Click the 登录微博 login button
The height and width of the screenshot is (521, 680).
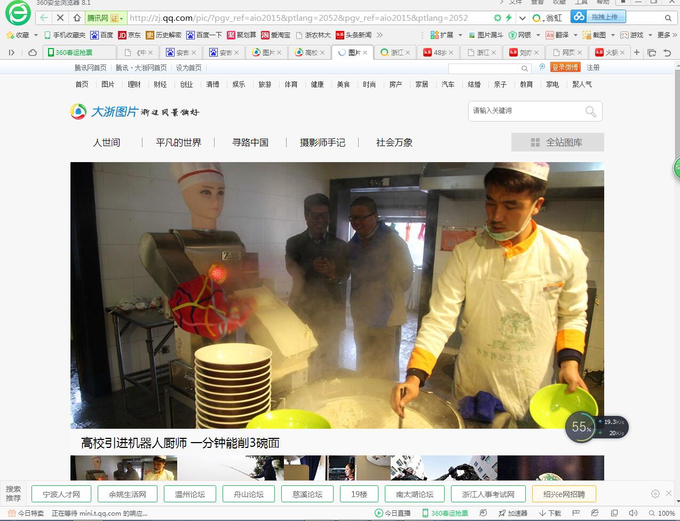pos(565,67)
